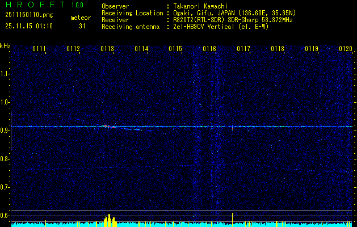Screen dimensions: 357x227
Task: Click the 0115 time marker
Action: pos(175,49)
